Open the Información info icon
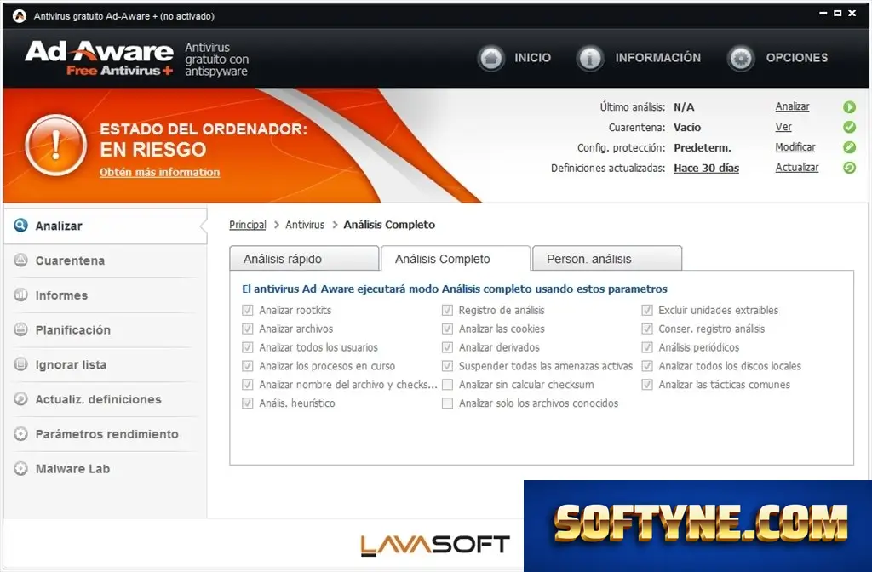Viewport: 872px width, 572px height. click(x=590, y=58)
